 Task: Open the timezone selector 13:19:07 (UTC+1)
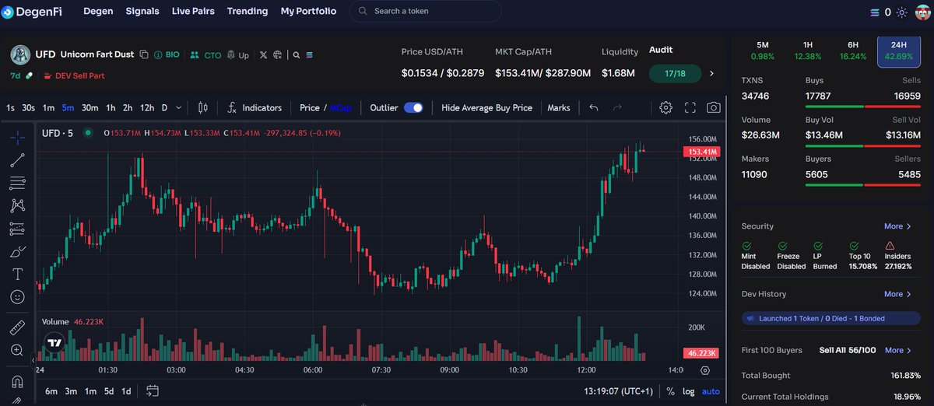click(619, 391)
